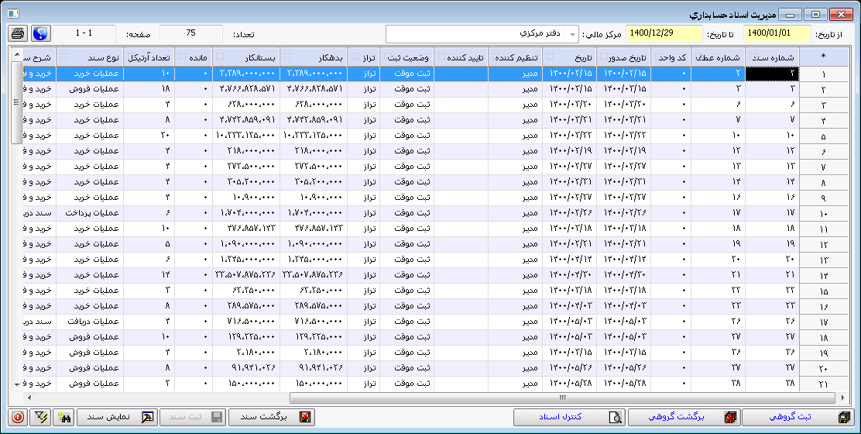Toggle checkbox in بدهکار column header
The height and width of the screenshot is (434, 861).
click(x=288, y=56)
